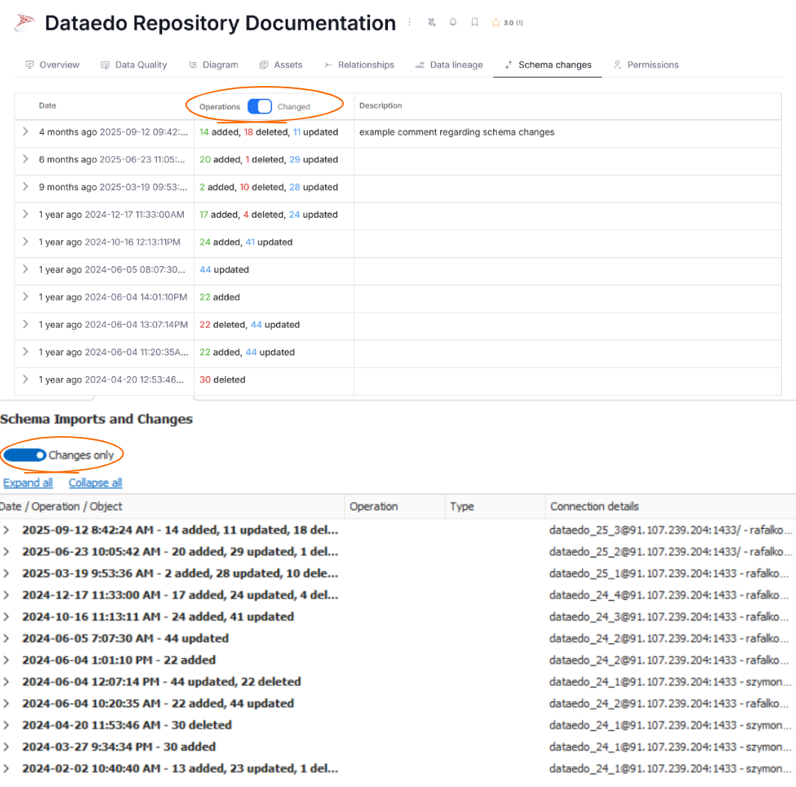Click the Data lineage tab icon
Screen dimensions: 796x787
pos(420,65)
